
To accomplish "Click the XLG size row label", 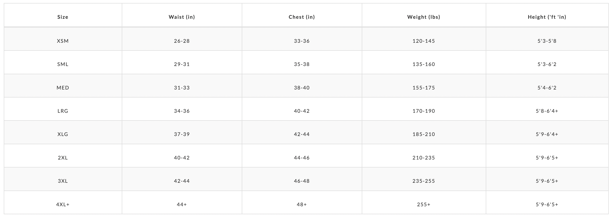I will pyautogui.click(x=63, y=134).
